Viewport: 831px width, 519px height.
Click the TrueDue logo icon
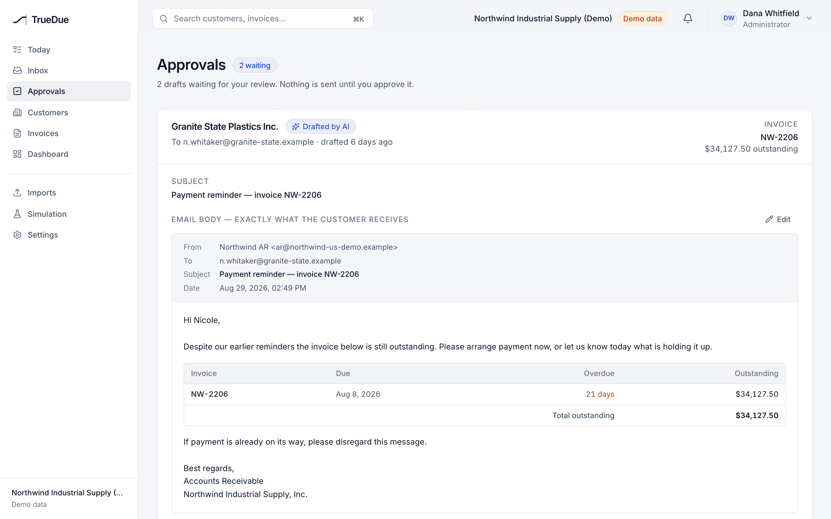pos(20,20)
